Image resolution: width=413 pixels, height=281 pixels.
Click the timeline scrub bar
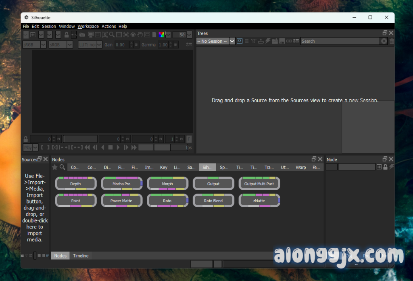click(80, 139)
